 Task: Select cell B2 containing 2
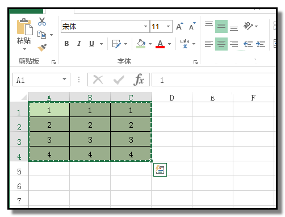(90, 124)
